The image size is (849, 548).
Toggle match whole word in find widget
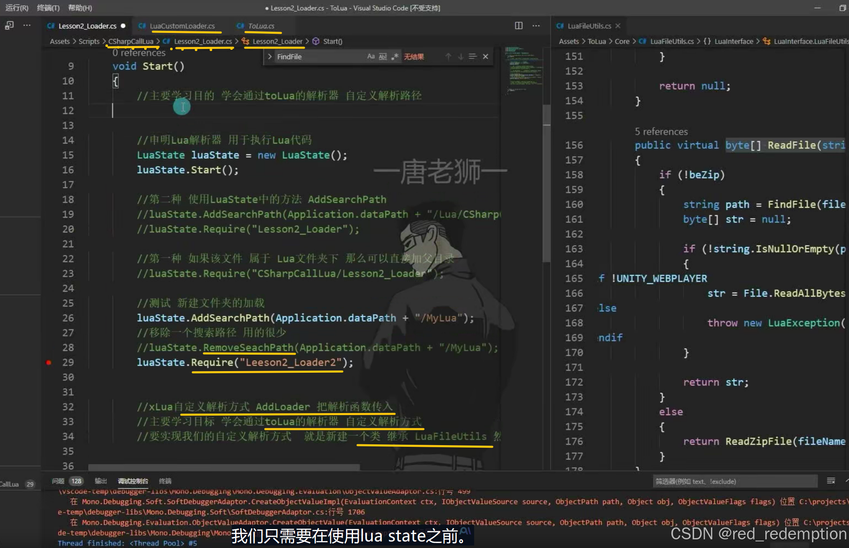point(383,56)
